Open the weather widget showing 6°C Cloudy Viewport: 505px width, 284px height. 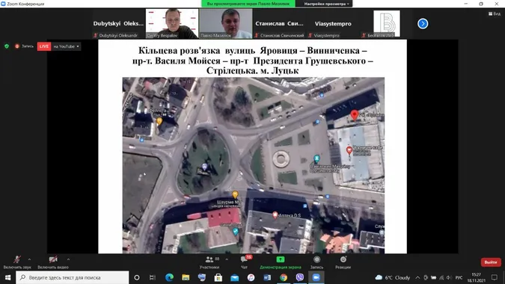(x=393, y=277)
